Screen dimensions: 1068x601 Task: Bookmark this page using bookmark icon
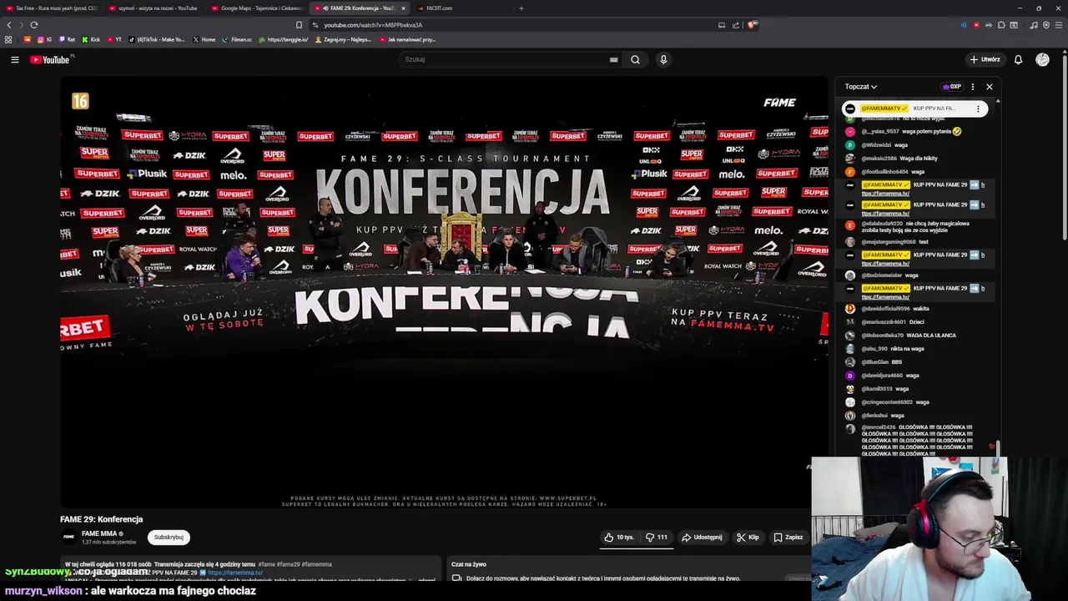pyautogui.click(x=299, y=25)
